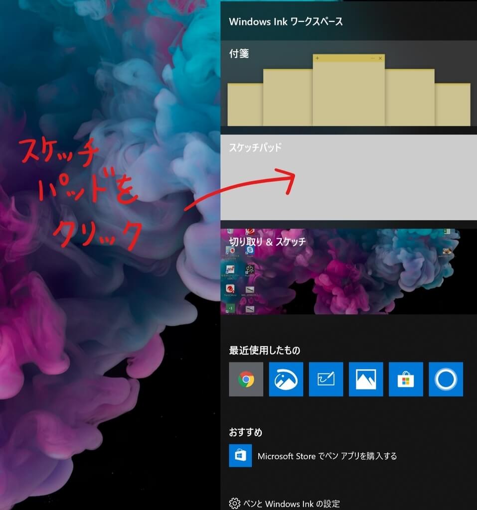Open the Screen Sketch icon in recent apps

point(286,380)
